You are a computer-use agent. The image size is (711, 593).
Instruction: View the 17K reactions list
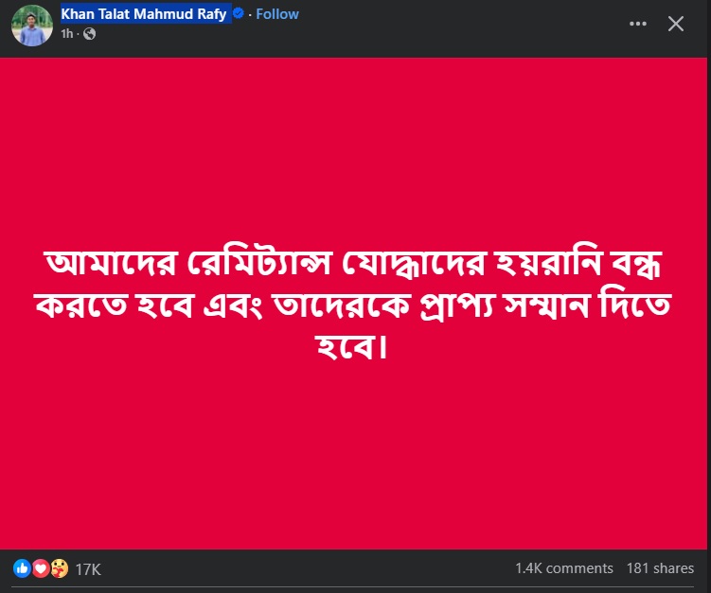[88, 569]
